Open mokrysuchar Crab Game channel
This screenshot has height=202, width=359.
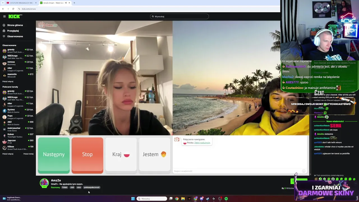click(x=17, y=129)
